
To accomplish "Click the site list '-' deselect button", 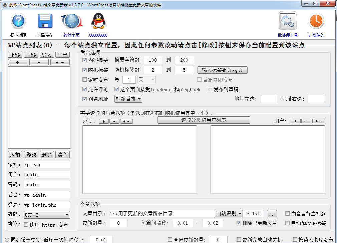I will click(39, 62).
